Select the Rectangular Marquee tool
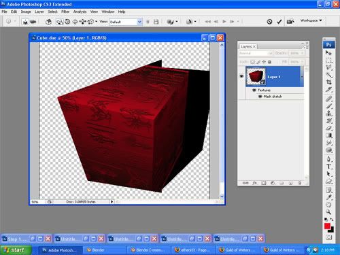 coord(328,61)
